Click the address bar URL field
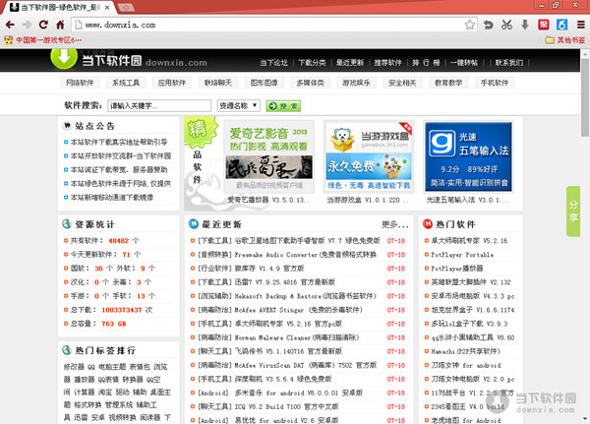The width and height of the screenshot is (590, 424). tap(274, 25)
